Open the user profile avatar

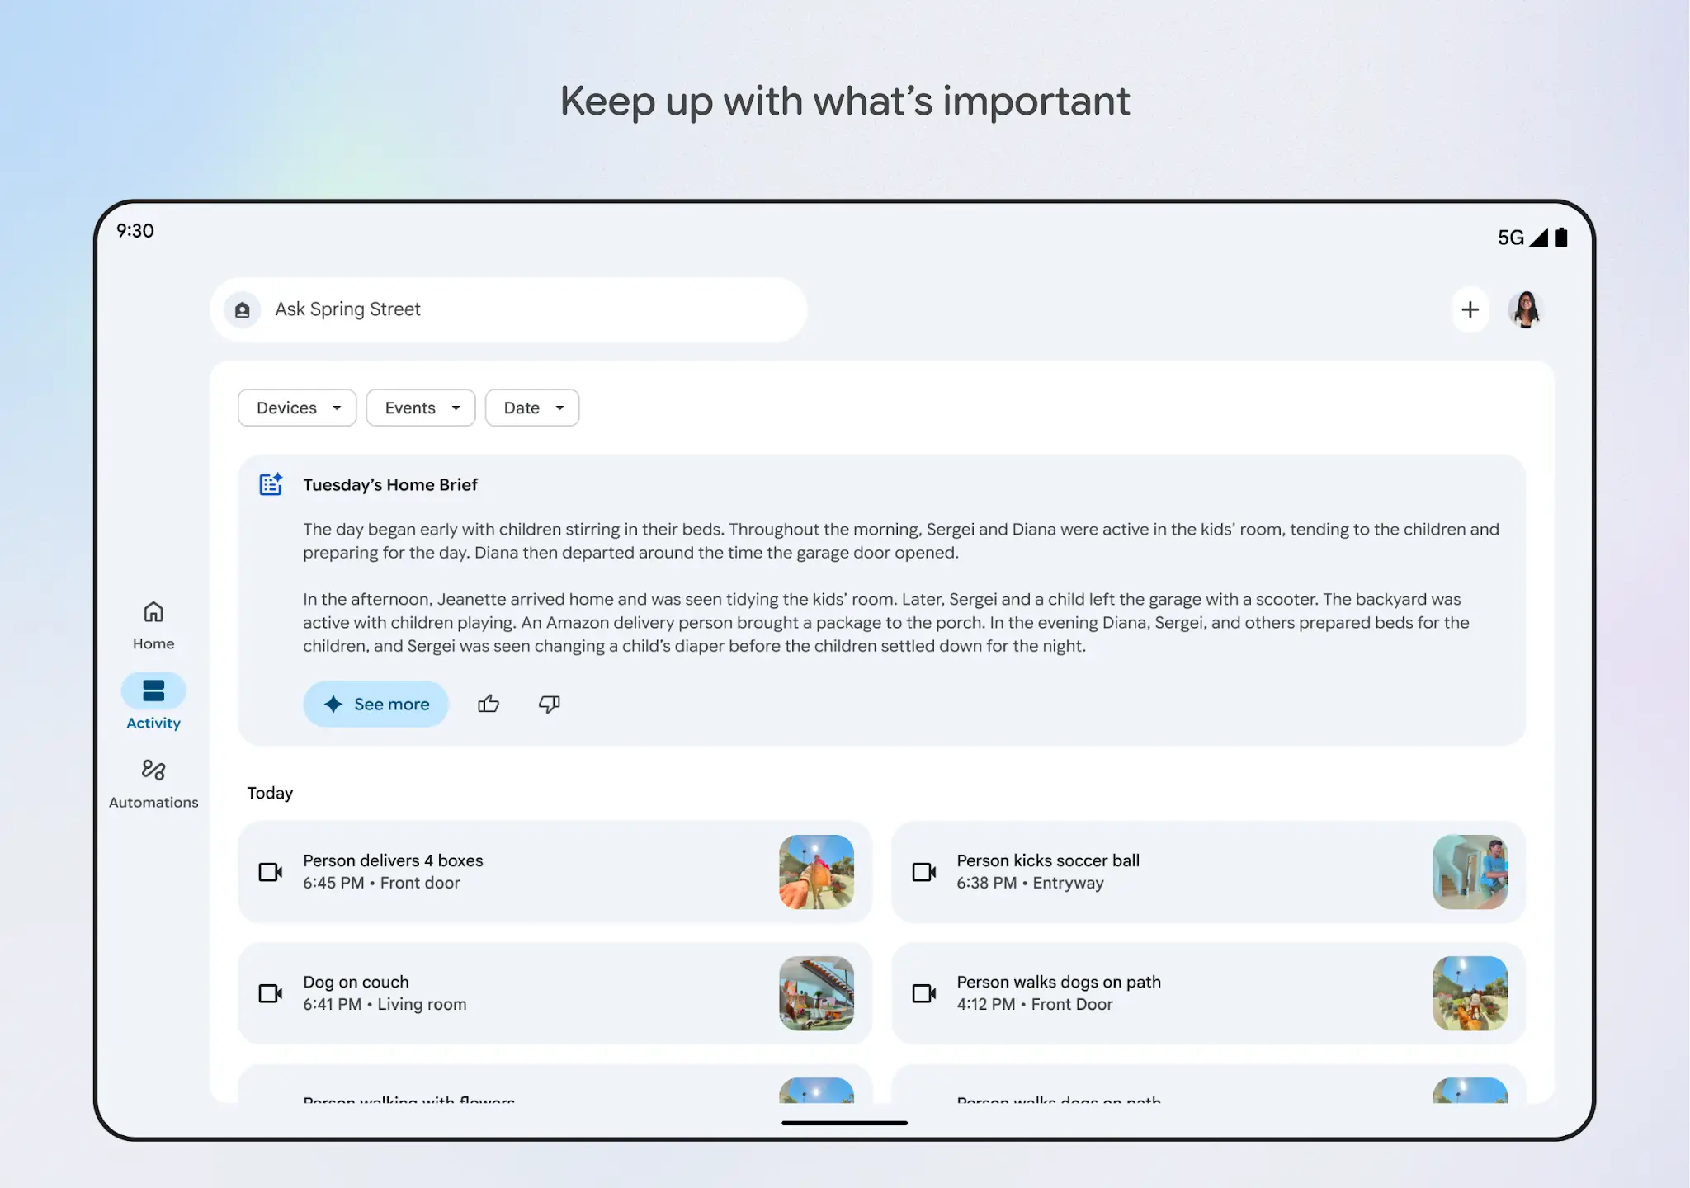tap(1525, 310)
